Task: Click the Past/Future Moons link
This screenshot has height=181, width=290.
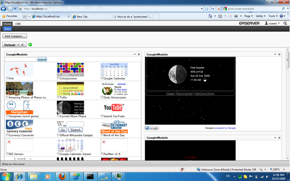Action: pos(204,94)
